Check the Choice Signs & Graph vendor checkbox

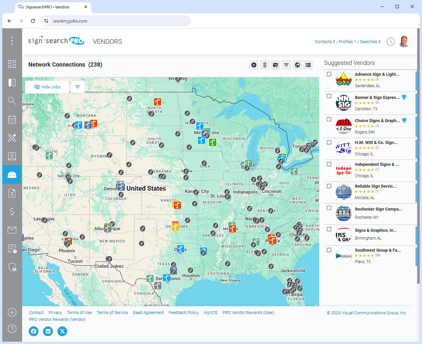329,119
